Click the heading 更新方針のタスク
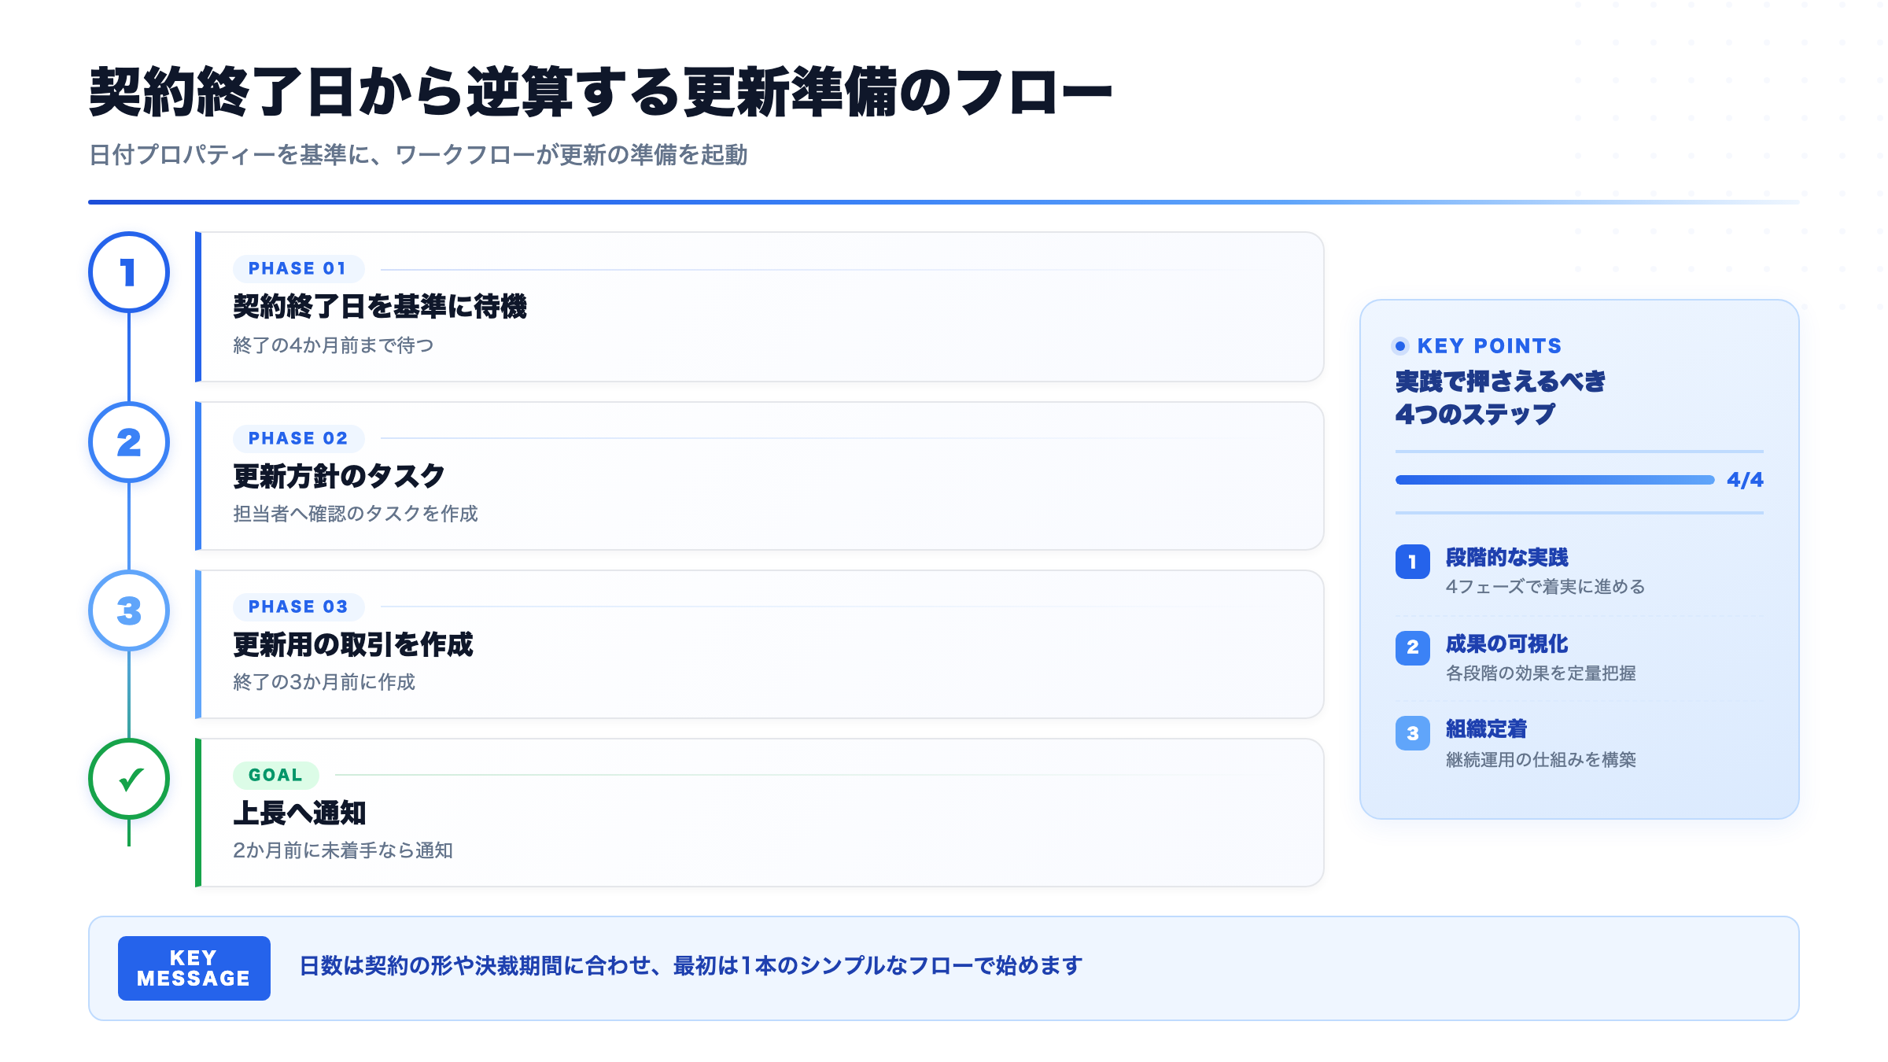Screen dimensions: 1888x1062 click(x=339, y=476)
